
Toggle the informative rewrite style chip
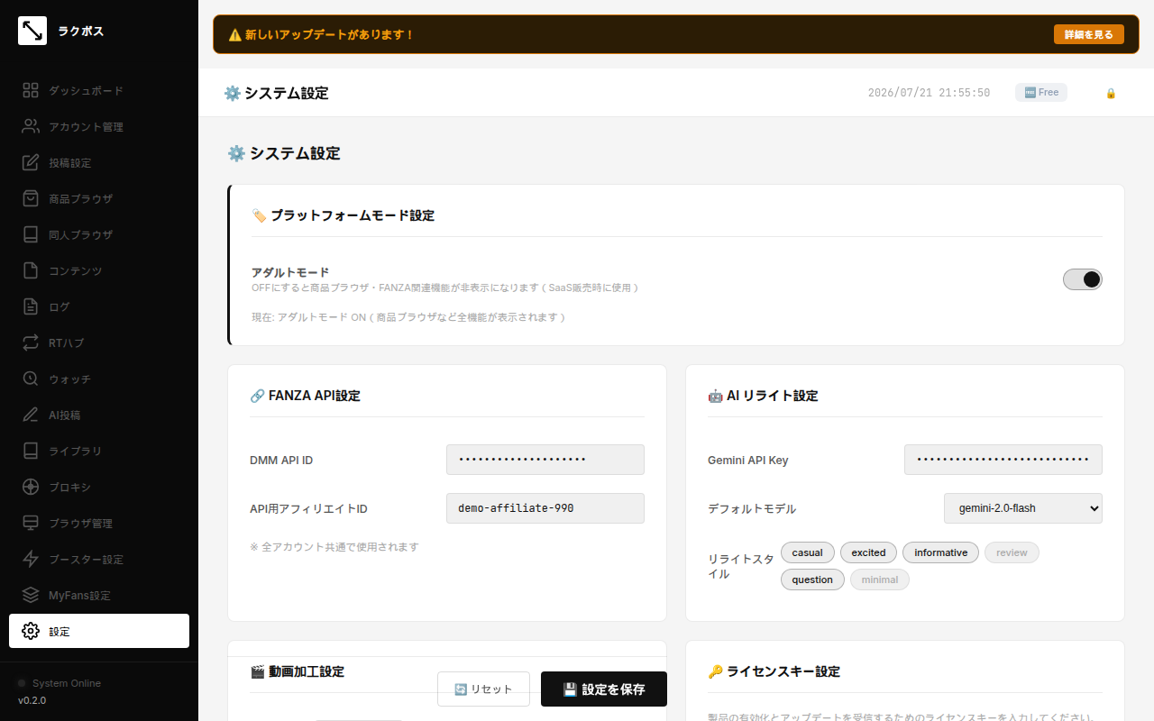(x=940, y=552)
